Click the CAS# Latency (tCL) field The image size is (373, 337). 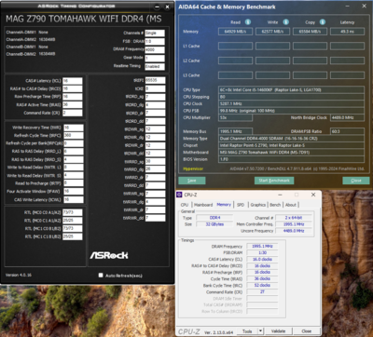coord(73,81)
